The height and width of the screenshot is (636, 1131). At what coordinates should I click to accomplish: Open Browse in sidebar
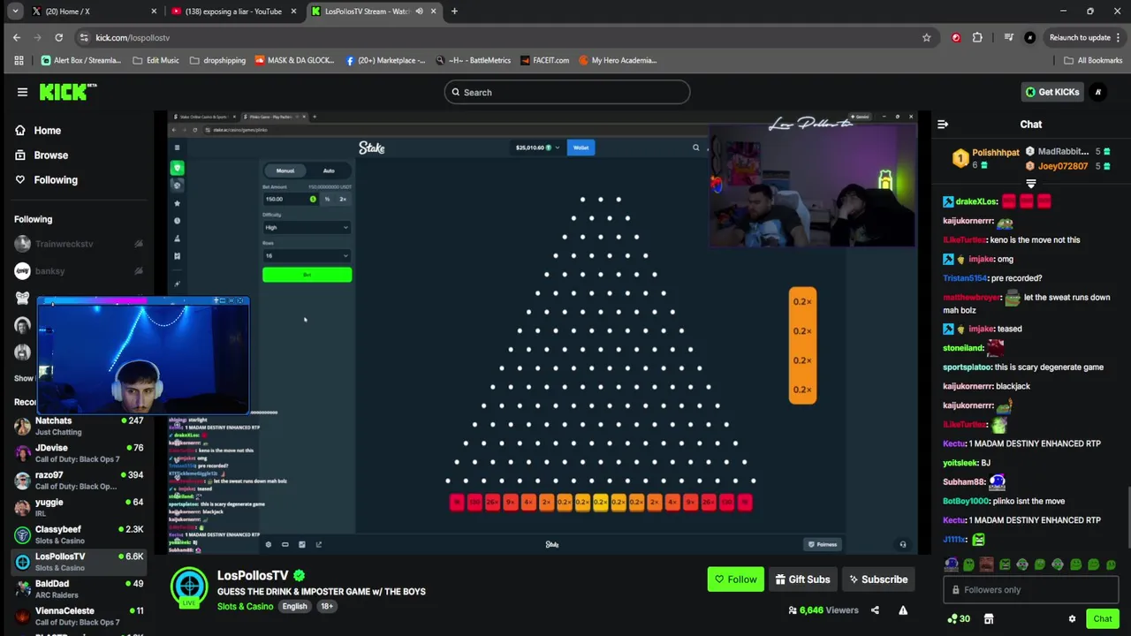point(50,155)
